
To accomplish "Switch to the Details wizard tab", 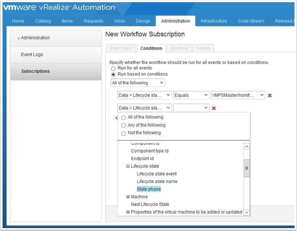I will pyautogui.click(x=203, y=48).
